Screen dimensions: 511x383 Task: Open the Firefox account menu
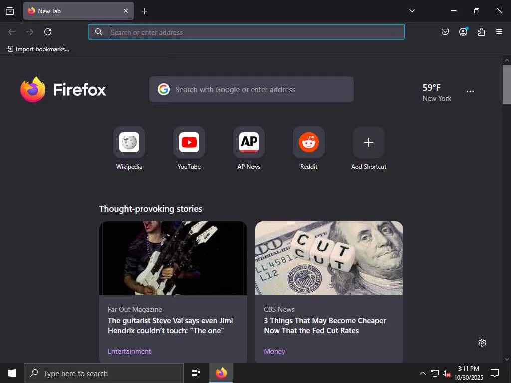click(x=463, y=32)
